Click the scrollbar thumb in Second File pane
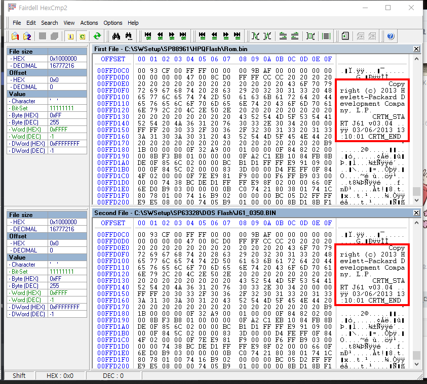 [x=416, y=355]
